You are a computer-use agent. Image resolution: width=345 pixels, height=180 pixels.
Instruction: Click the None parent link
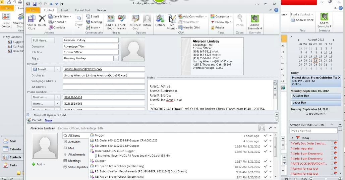tap(48, 120)
